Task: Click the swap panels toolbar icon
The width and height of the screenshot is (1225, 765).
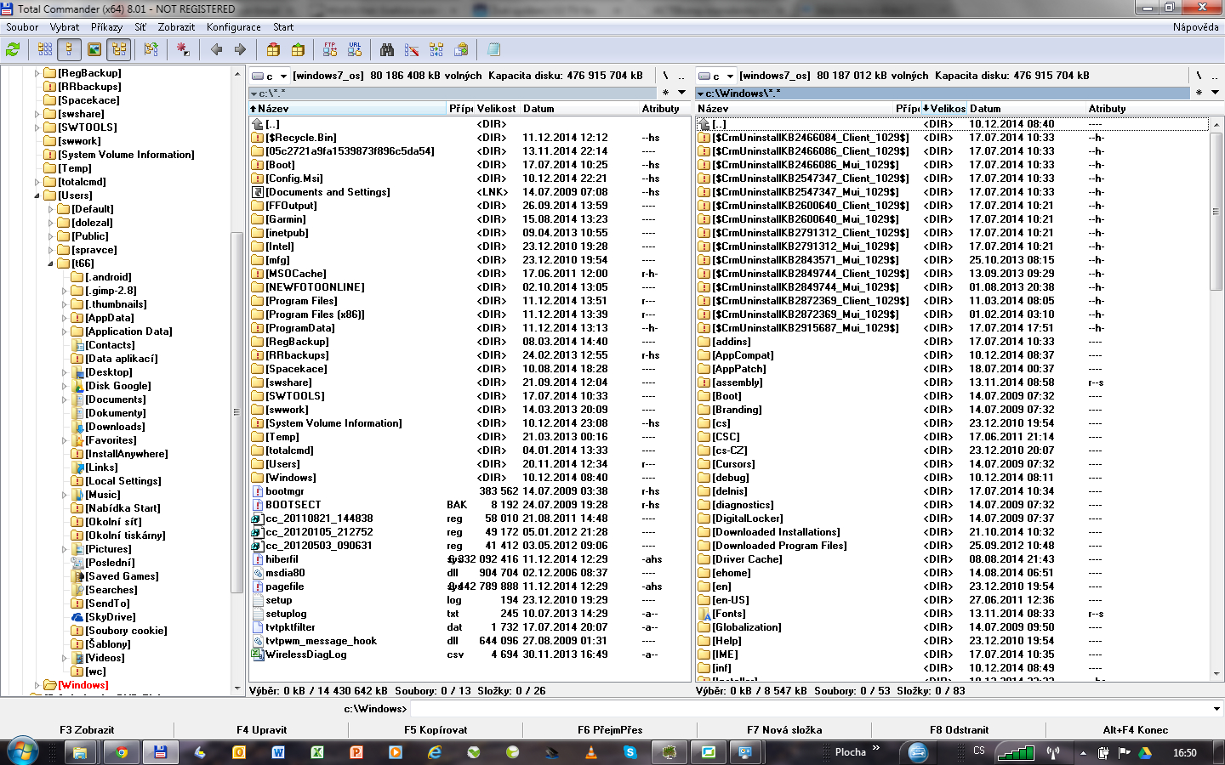Action: 151,50
